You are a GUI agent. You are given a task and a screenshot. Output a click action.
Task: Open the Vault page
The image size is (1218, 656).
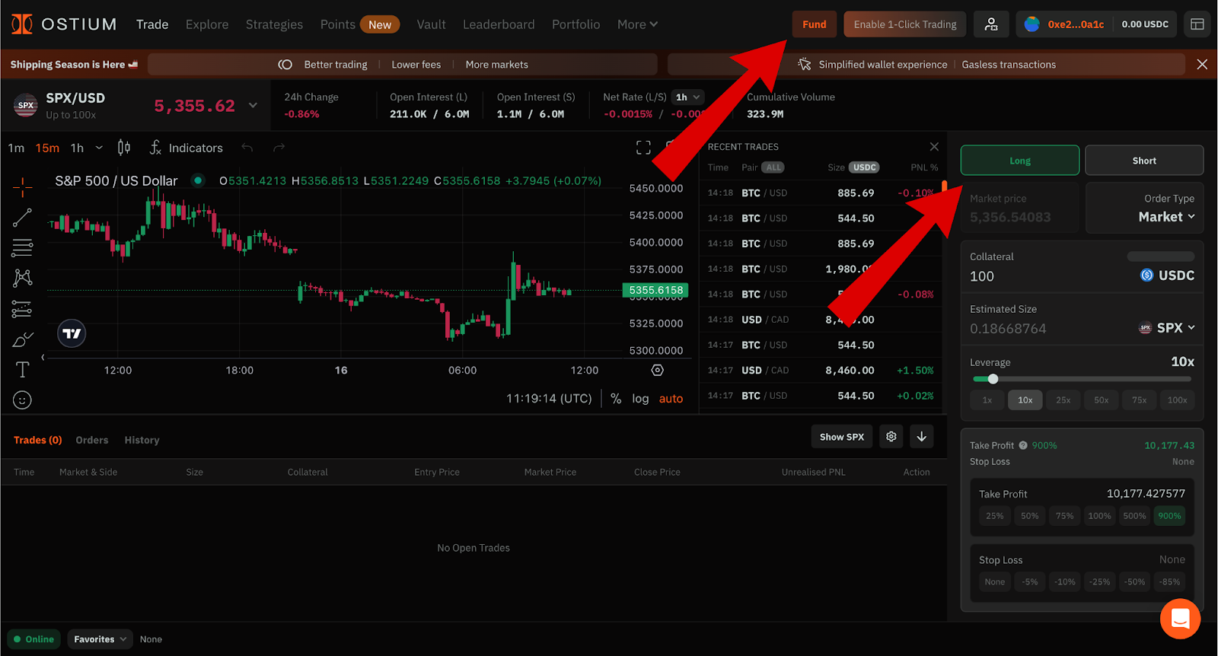431,24
